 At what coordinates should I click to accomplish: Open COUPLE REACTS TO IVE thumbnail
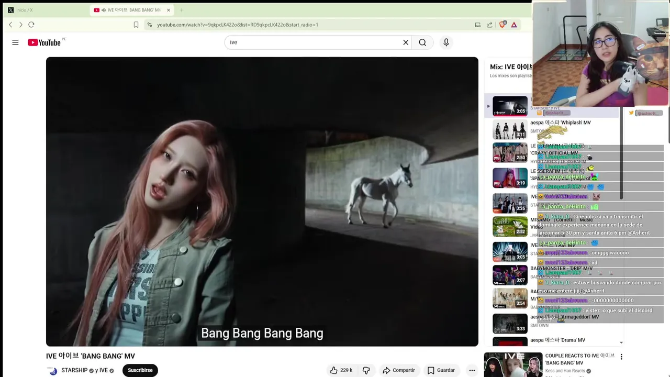pyautogui.click(x=513, y=365)
